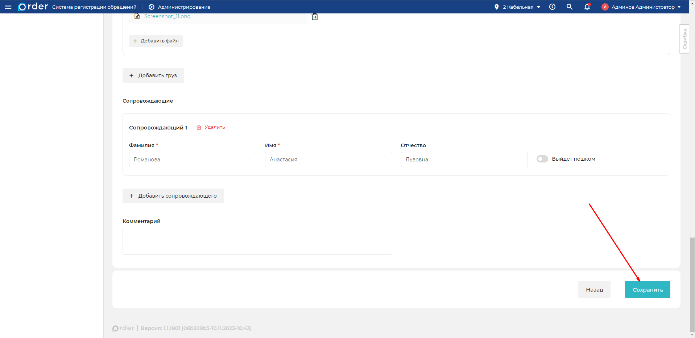Delete the Screenshot_11.png file with the trash icon

coord(315,17)
